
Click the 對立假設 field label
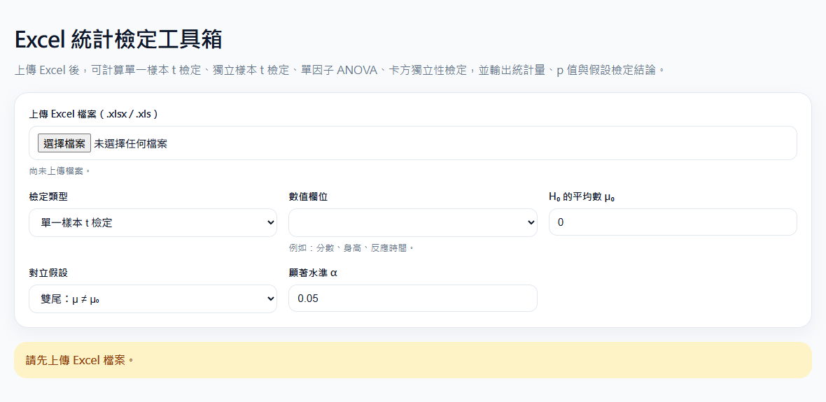point(48,273)
